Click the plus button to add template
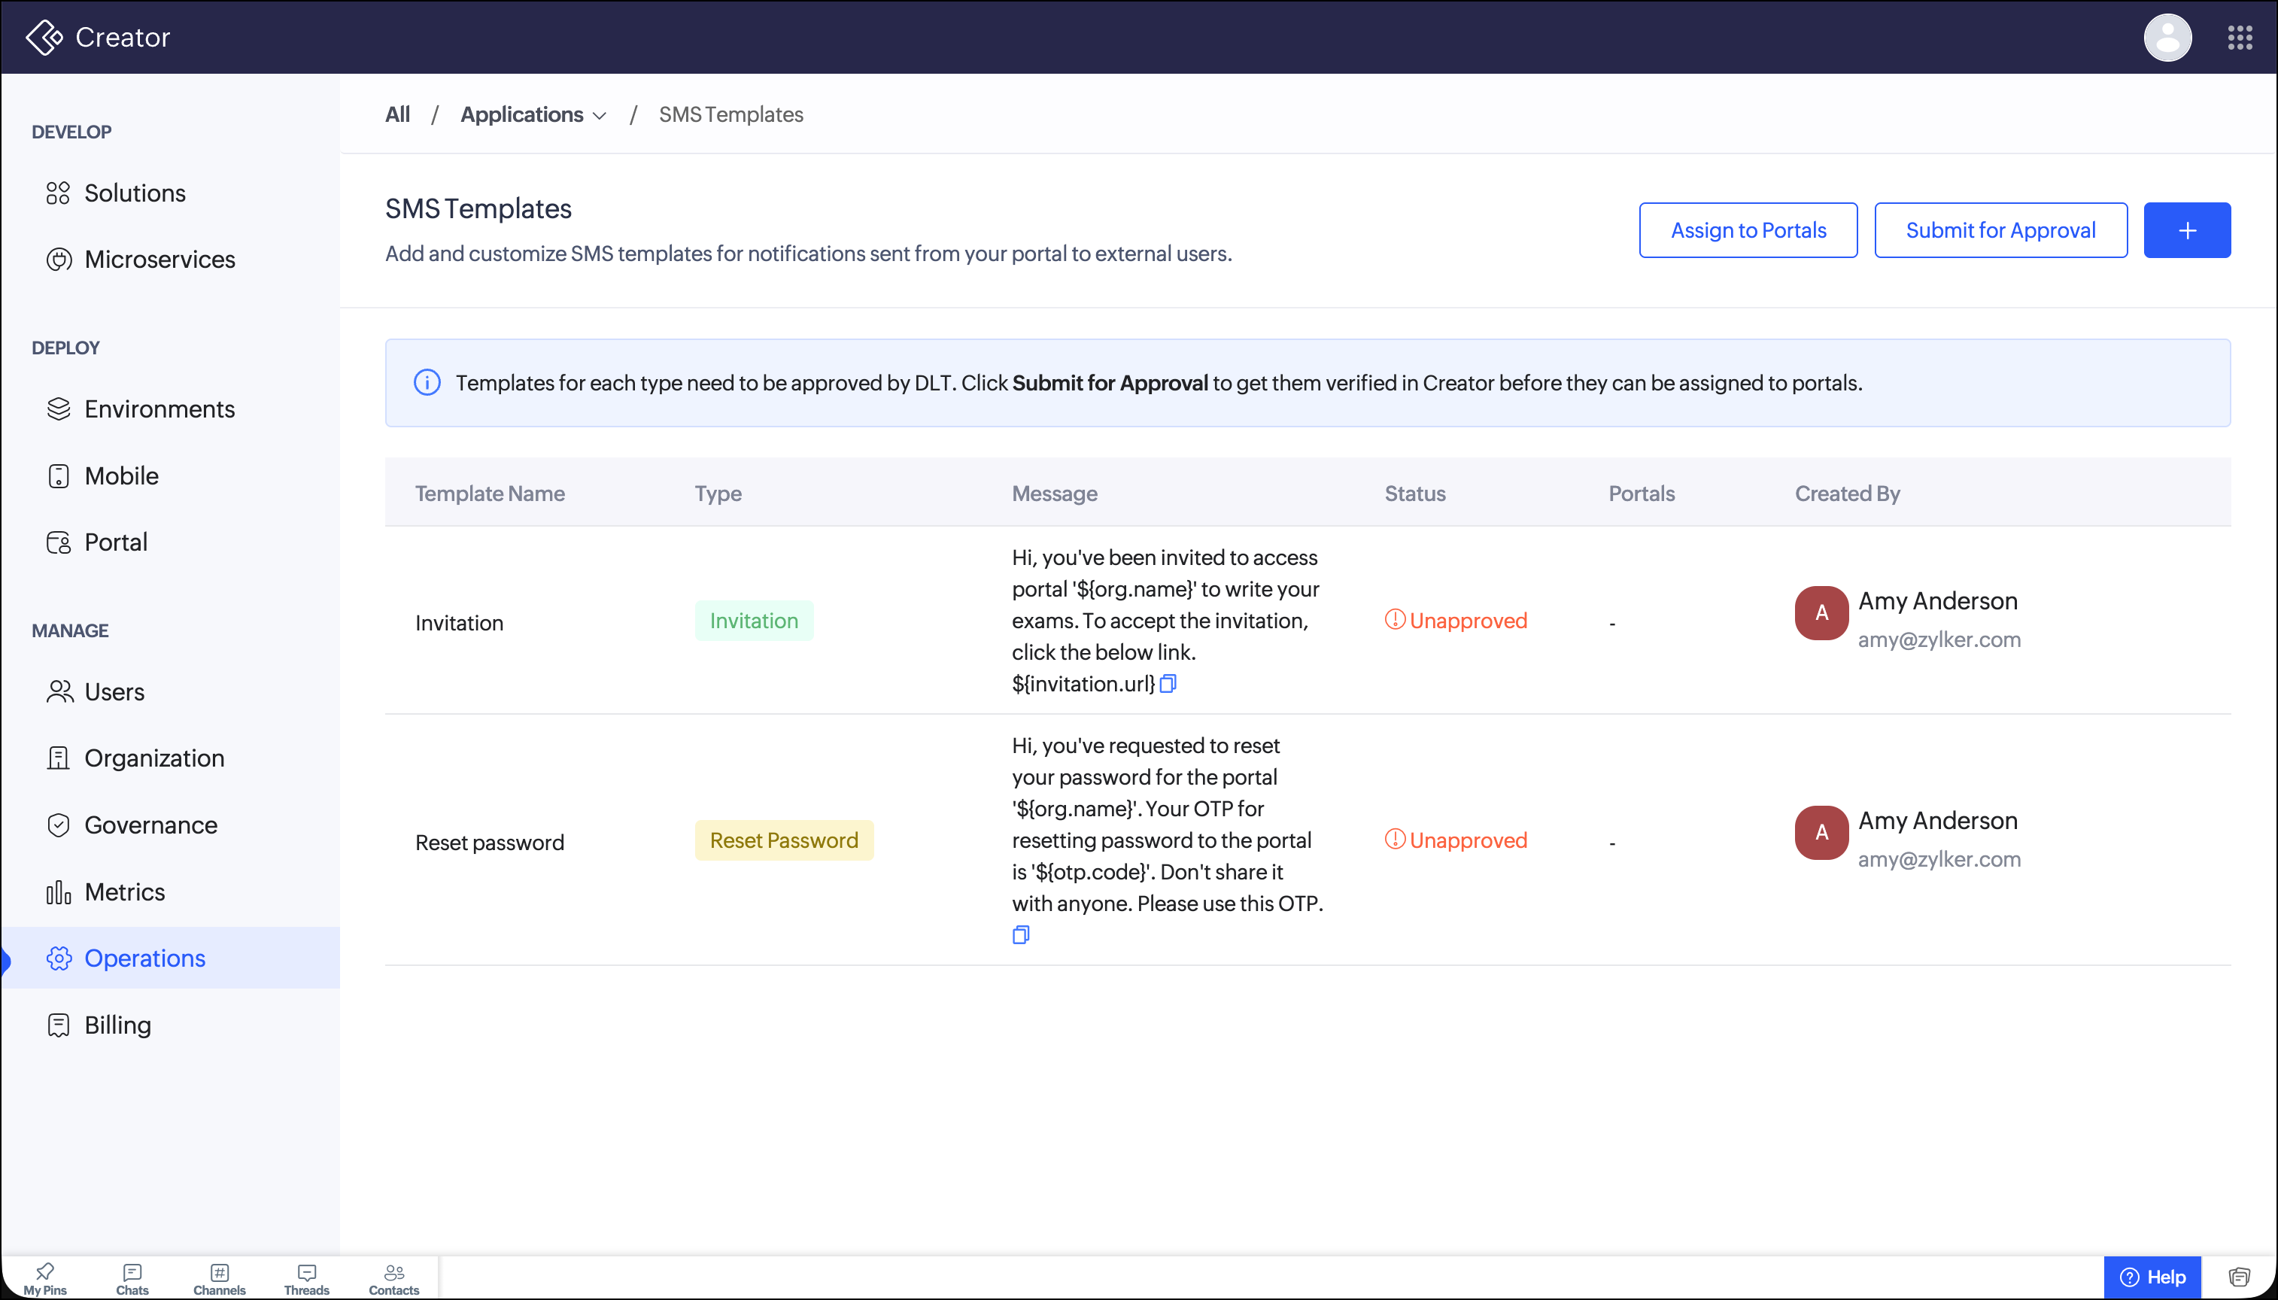Viewport: 2278px width, 1300px height. (2187, 230)
